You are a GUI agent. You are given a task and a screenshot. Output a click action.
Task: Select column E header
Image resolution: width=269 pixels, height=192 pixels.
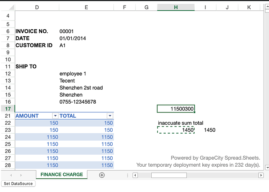click(86, 7)
